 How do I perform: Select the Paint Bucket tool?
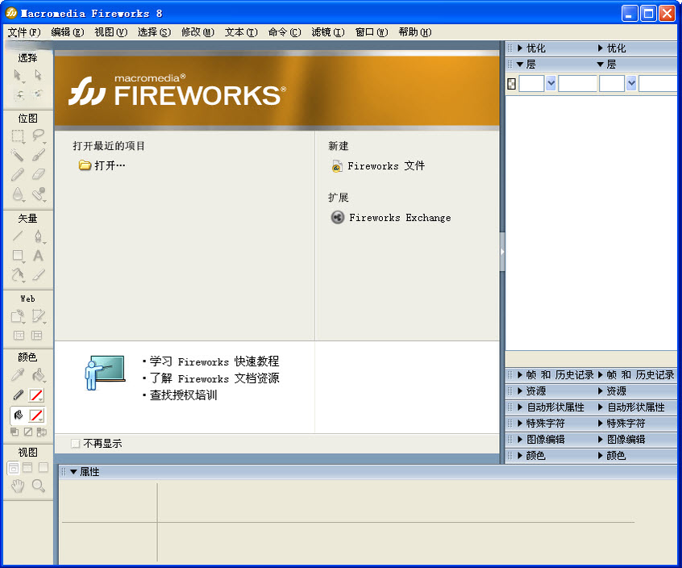38,374
